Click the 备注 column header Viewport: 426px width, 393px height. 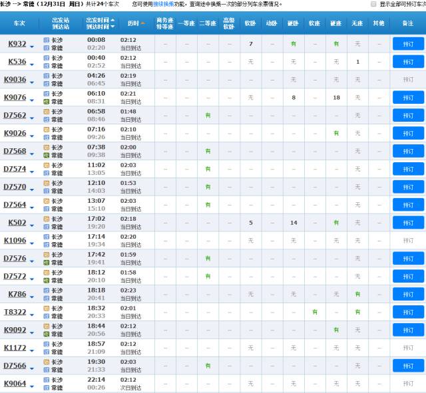click(408, 23)
